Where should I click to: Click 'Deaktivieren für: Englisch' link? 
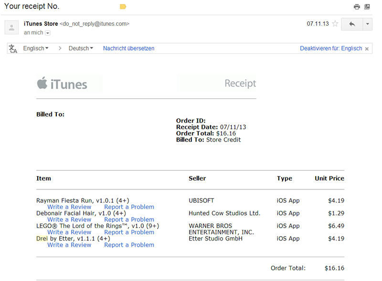(331, 48)
